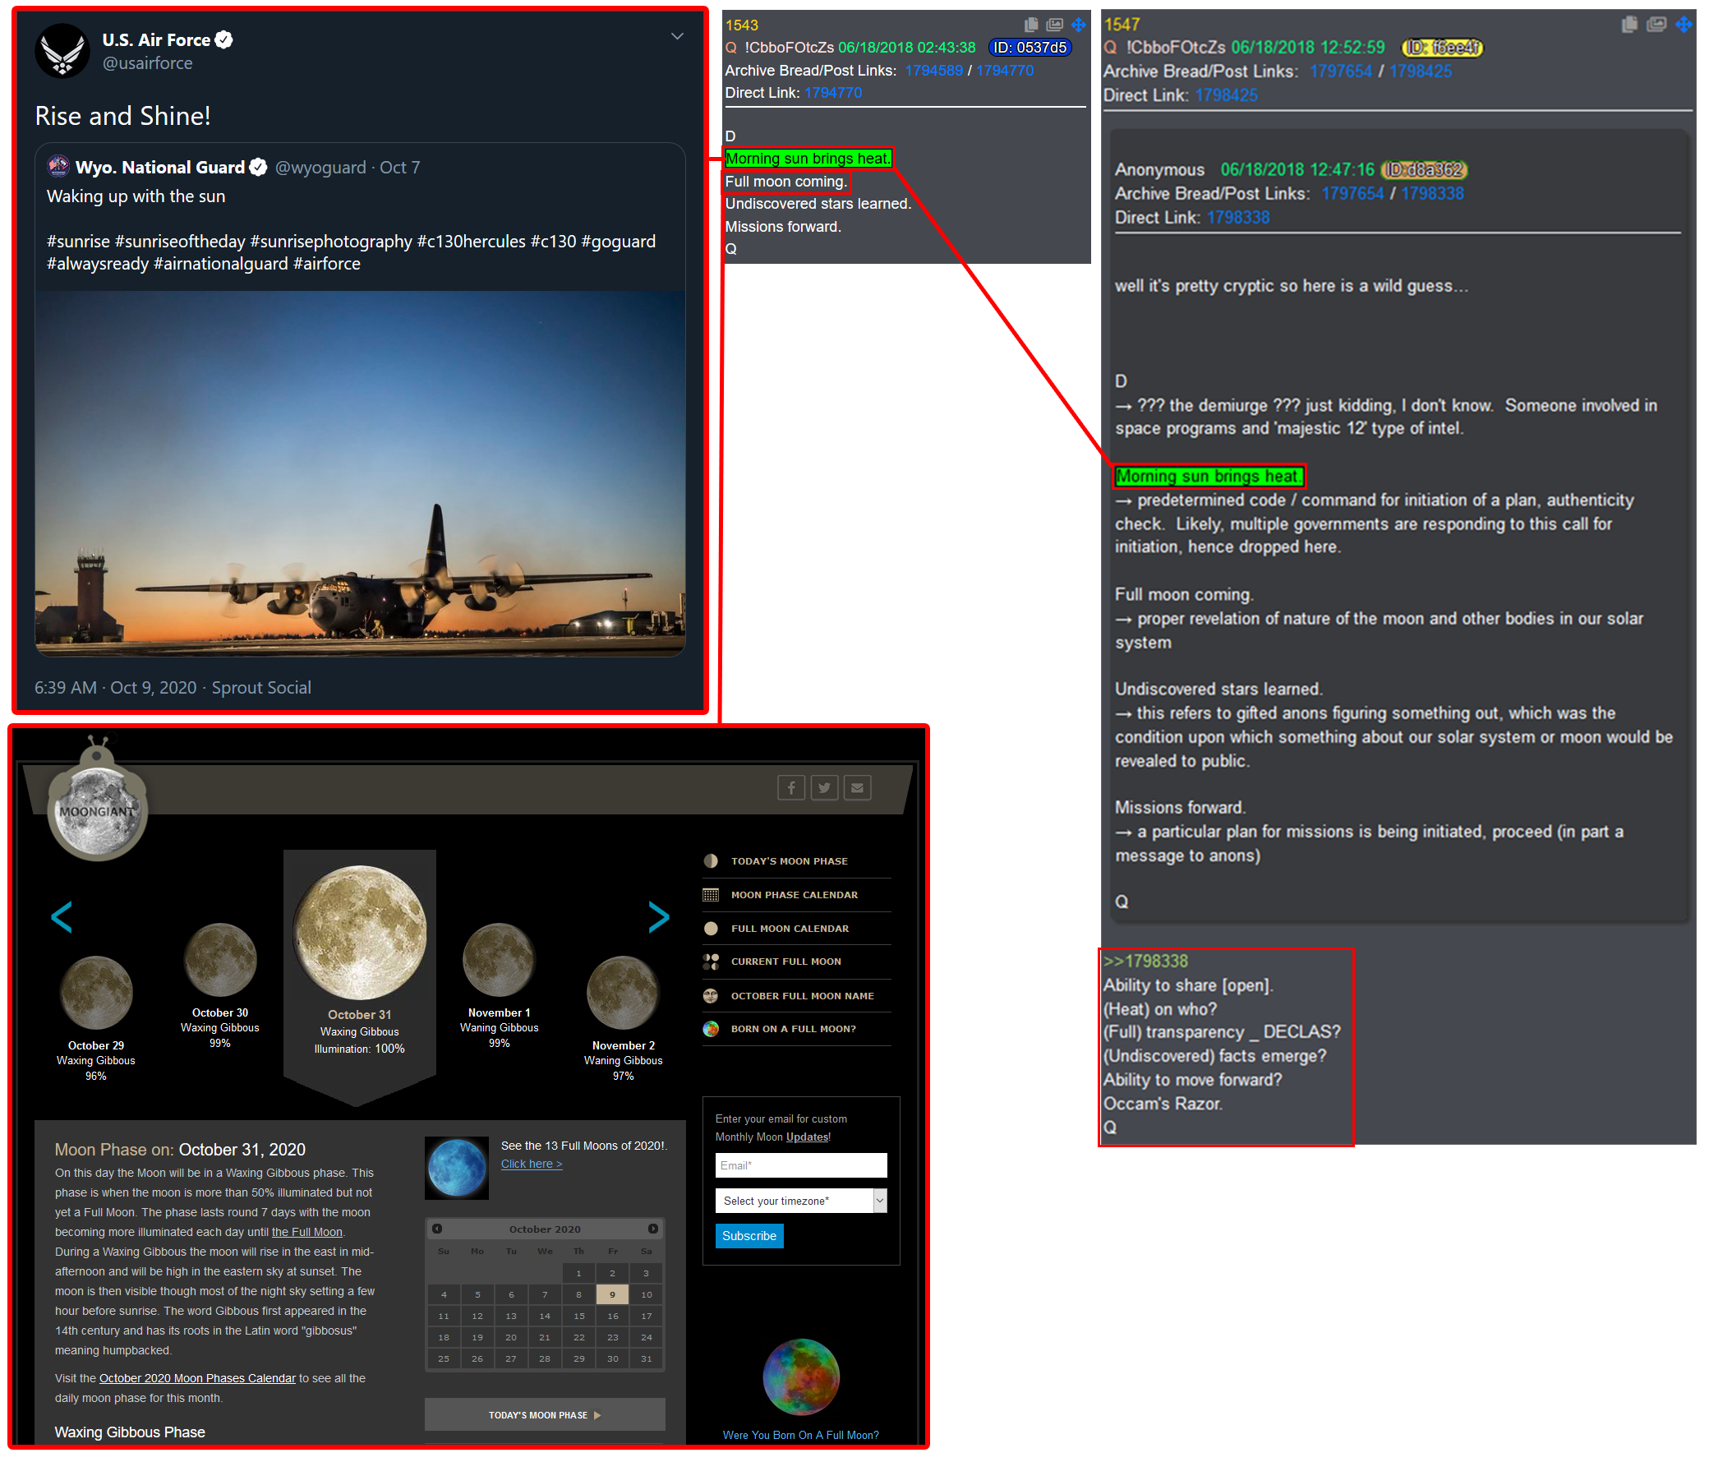Click the U.S. Air Force profile avatar
The image size is (1709, 1462).
(62, 50)
